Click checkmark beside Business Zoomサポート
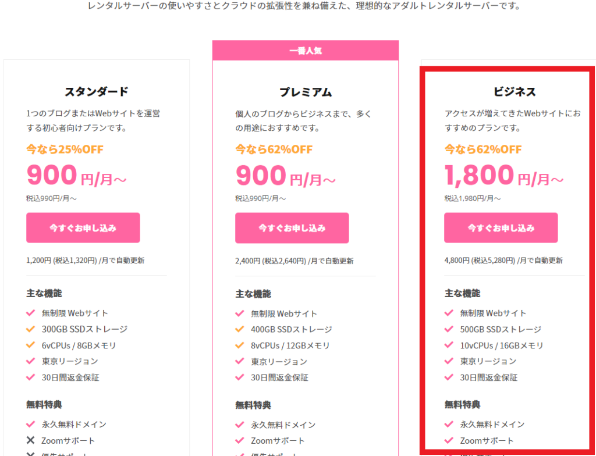This screenshot has width=596, height=456. [449, 440]
